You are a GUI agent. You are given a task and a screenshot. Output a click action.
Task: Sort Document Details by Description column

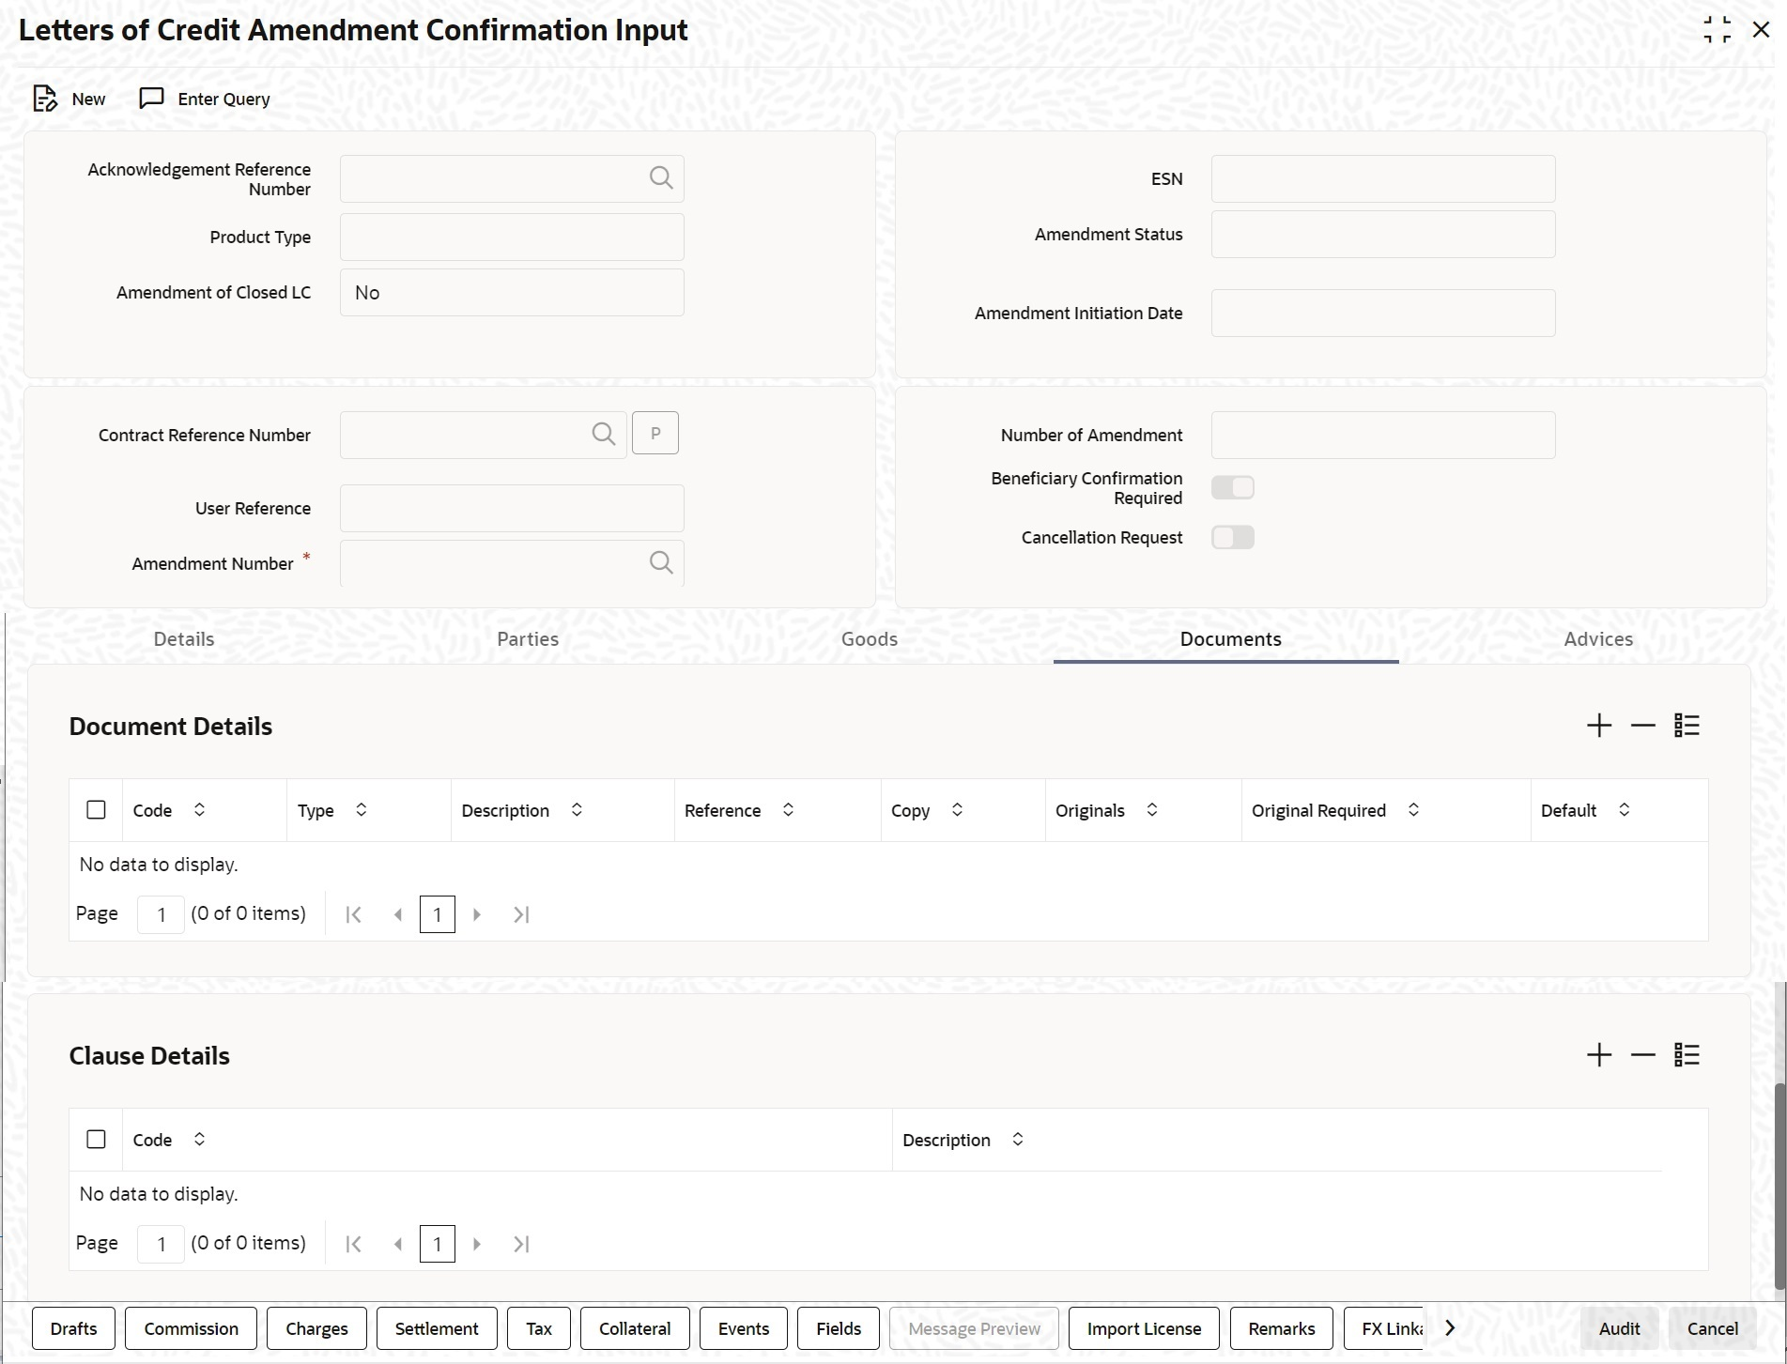pos(577,809)
